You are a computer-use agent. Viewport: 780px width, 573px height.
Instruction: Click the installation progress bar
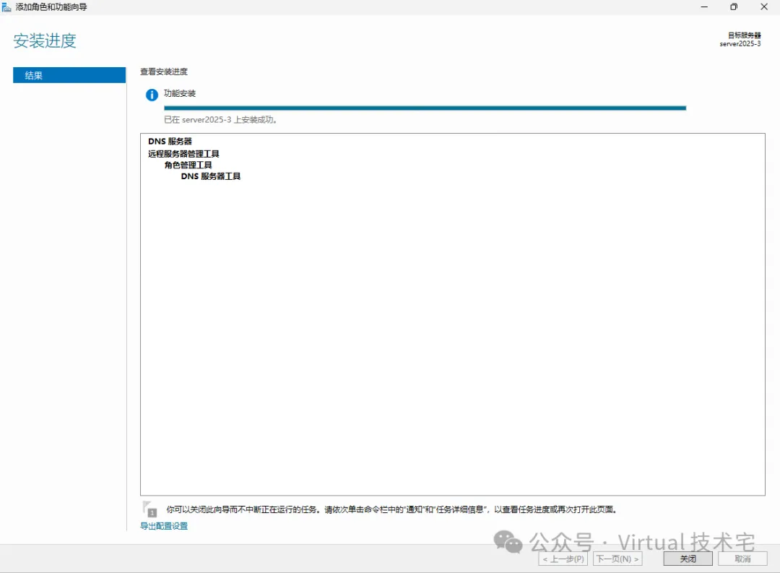click(x=425, y=108)
